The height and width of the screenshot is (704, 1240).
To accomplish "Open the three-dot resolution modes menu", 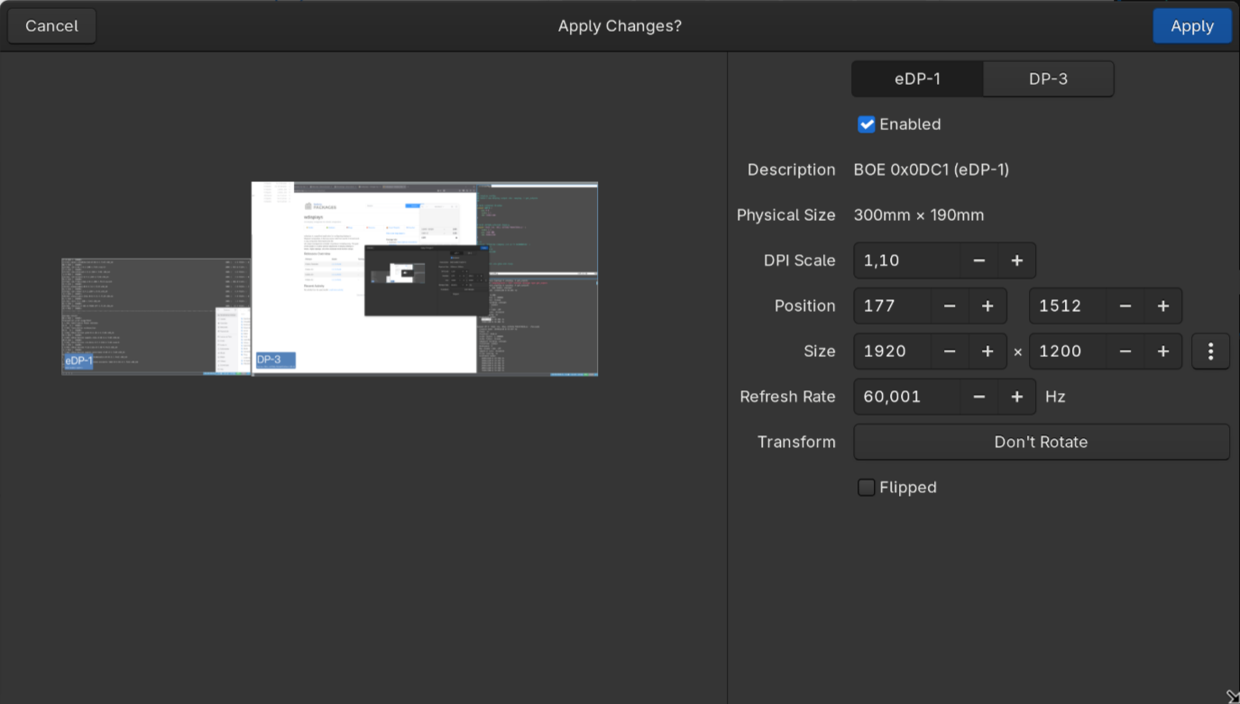I will click(1210, 351).
